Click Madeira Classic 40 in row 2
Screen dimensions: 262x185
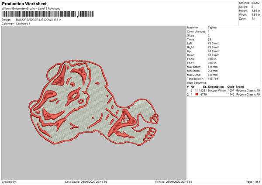coord(248,94)
